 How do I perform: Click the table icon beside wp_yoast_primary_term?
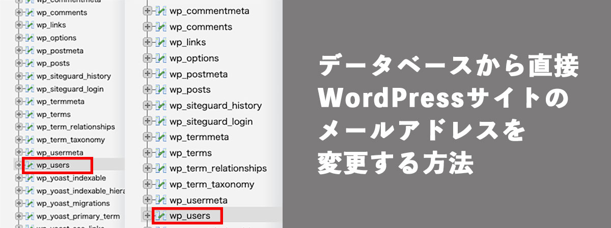tap(30, 216)
